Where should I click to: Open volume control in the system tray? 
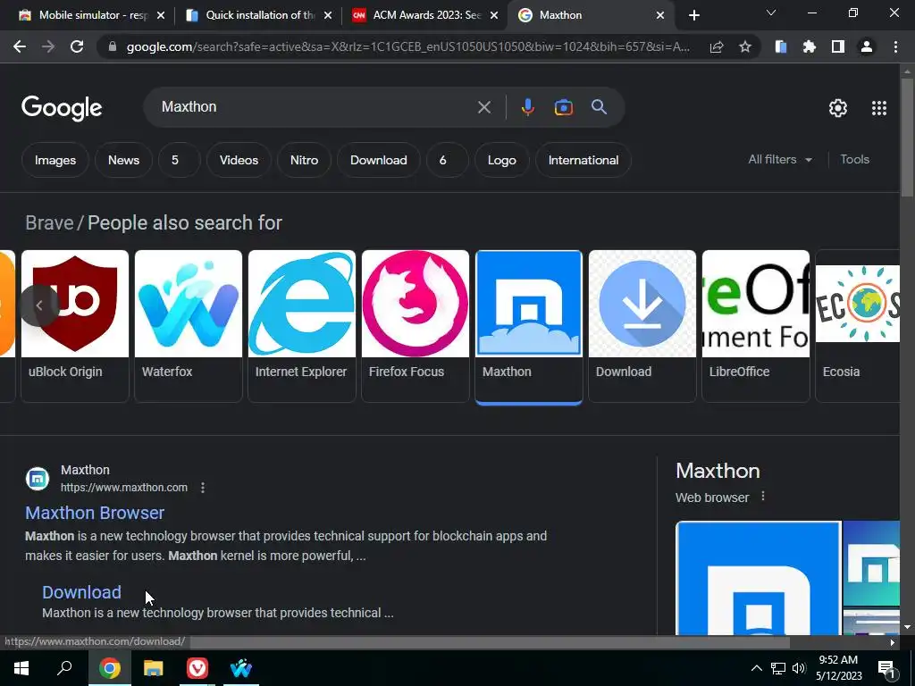799,668
